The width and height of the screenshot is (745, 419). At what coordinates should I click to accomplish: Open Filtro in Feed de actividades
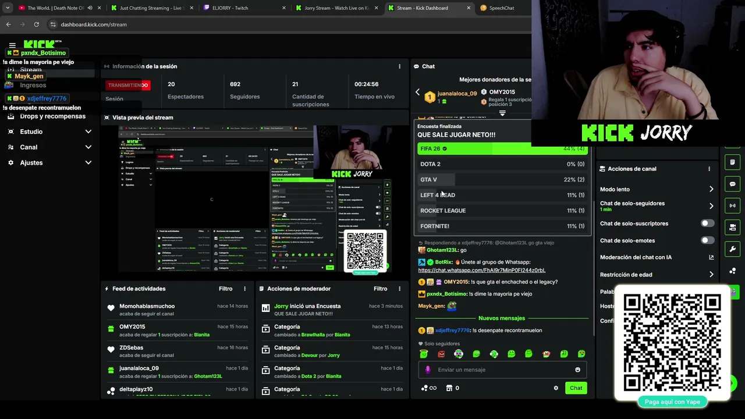coord(225,289)
